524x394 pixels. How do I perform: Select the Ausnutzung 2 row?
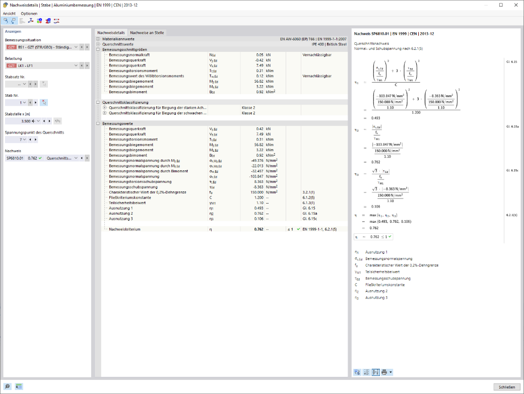tap(224, 213)
